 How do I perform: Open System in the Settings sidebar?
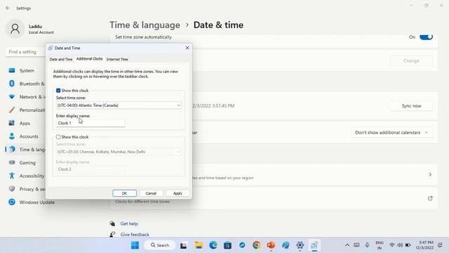pyautogui.click(x=27, y=70)
